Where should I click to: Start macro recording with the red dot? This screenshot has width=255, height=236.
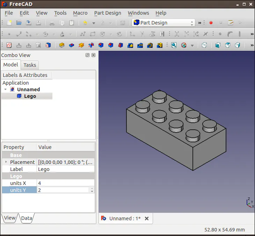211,23
